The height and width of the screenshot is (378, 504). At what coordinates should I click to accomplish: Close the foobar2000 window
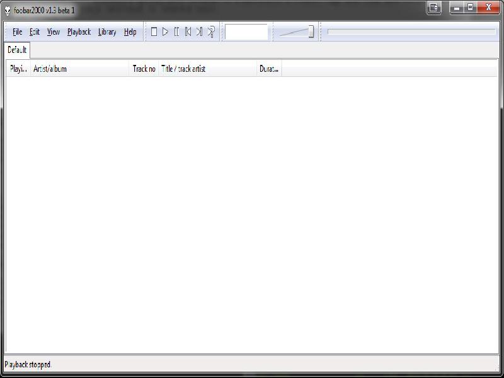489,8
